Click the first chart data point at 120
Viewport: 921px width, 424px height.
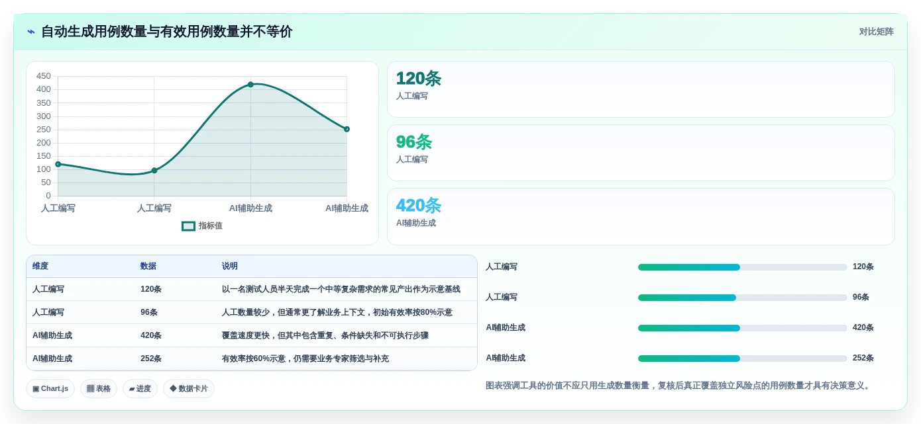58,164
